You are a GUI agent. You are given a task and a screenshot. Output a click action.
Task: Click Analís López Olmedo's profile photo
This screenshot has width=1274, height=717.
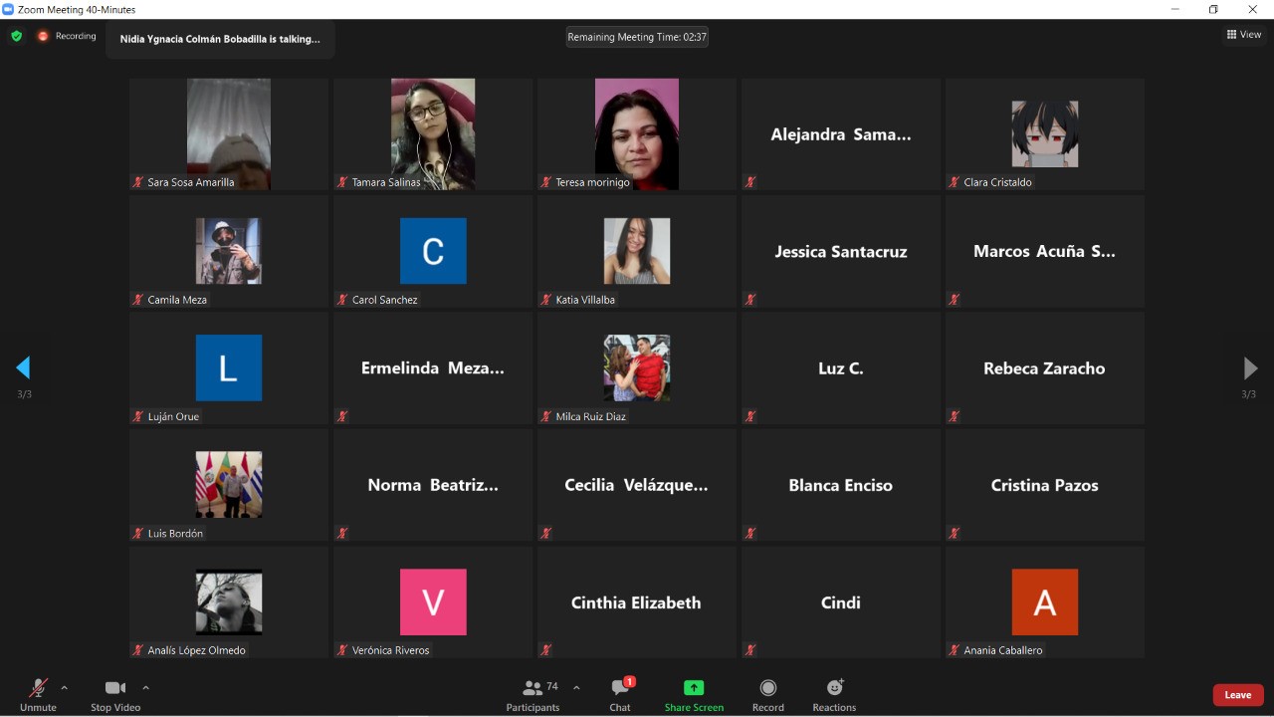point(229,601)
